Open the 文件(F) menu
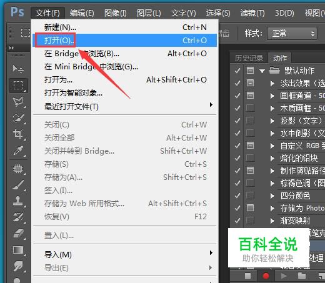This screenshot has width=325, height=283. (47, 13)
